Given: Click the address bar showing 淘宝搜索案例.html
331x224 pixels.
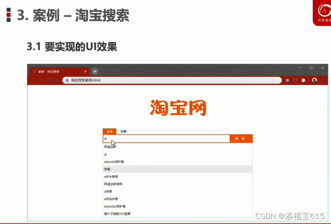Looking at the screenshot, I should point(172,80).
